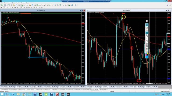Select the eraser tool in floating annotation toolbar
The image size is (172, 96).
147,35
